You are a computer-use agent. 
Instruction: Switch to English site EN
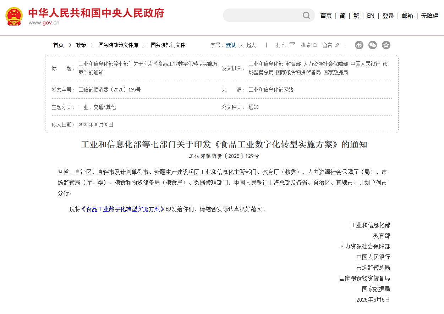coord(371,16)
